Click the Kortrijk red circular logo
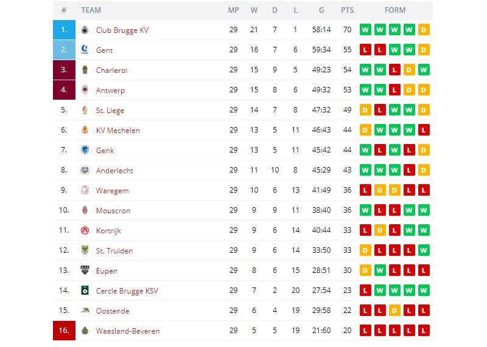 click(85, 230)
